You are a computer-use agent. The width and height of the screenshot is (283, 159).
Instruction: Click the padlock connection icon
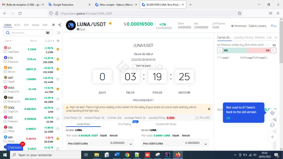tap(57, 13)
